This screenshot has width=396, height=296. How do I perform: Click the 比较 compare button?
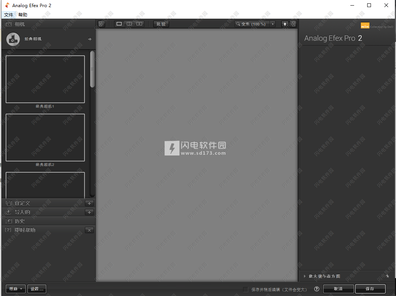161,24
